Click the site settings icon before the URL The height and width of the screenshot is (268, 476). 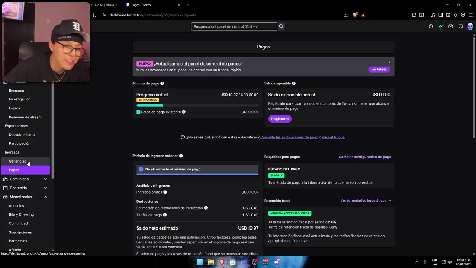(x=104, y=15)
